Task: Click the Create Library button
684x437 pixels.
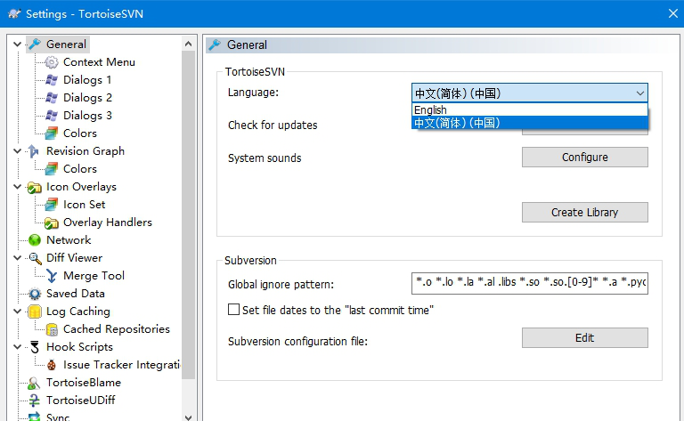Action: coord(584,213)
